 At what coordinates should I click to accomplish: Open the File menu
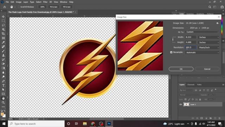tap(7, 2)
